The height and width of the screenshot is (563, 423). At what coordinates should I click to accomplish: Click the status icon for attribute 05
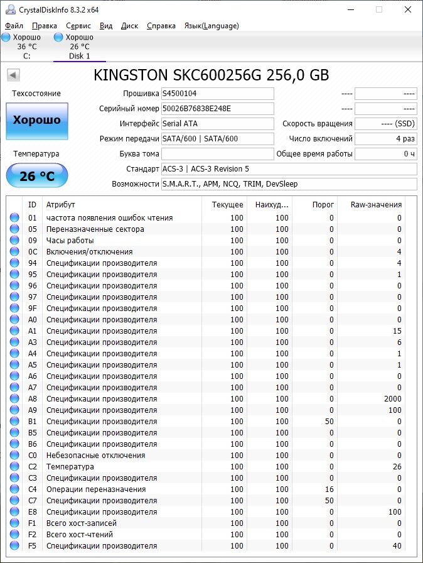[14, 229]
